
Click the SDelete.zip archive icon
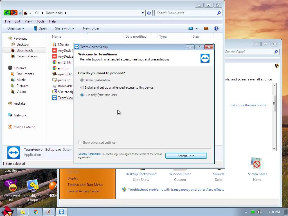54,91
